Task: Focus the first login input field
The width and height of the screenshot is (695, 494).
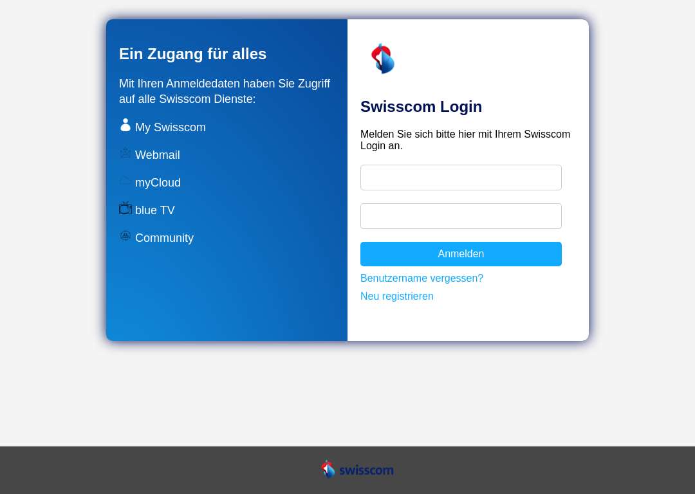Action: coord(461,178)
